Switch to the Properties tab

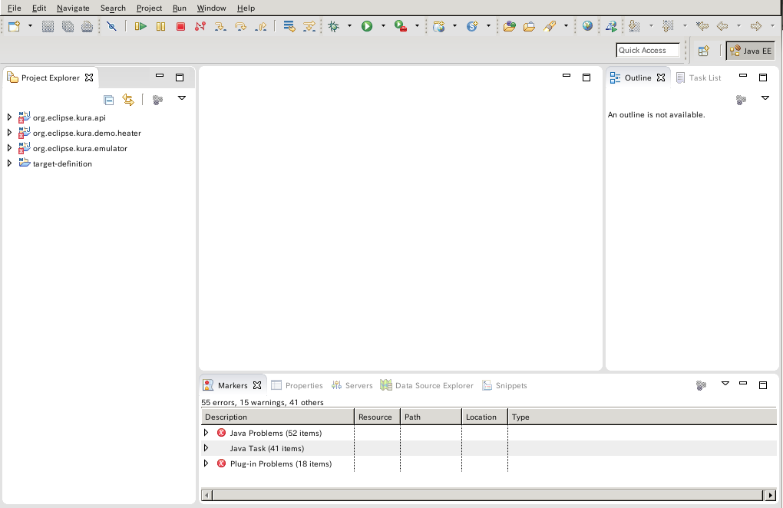pyautogui.click(x=297, y=385)
